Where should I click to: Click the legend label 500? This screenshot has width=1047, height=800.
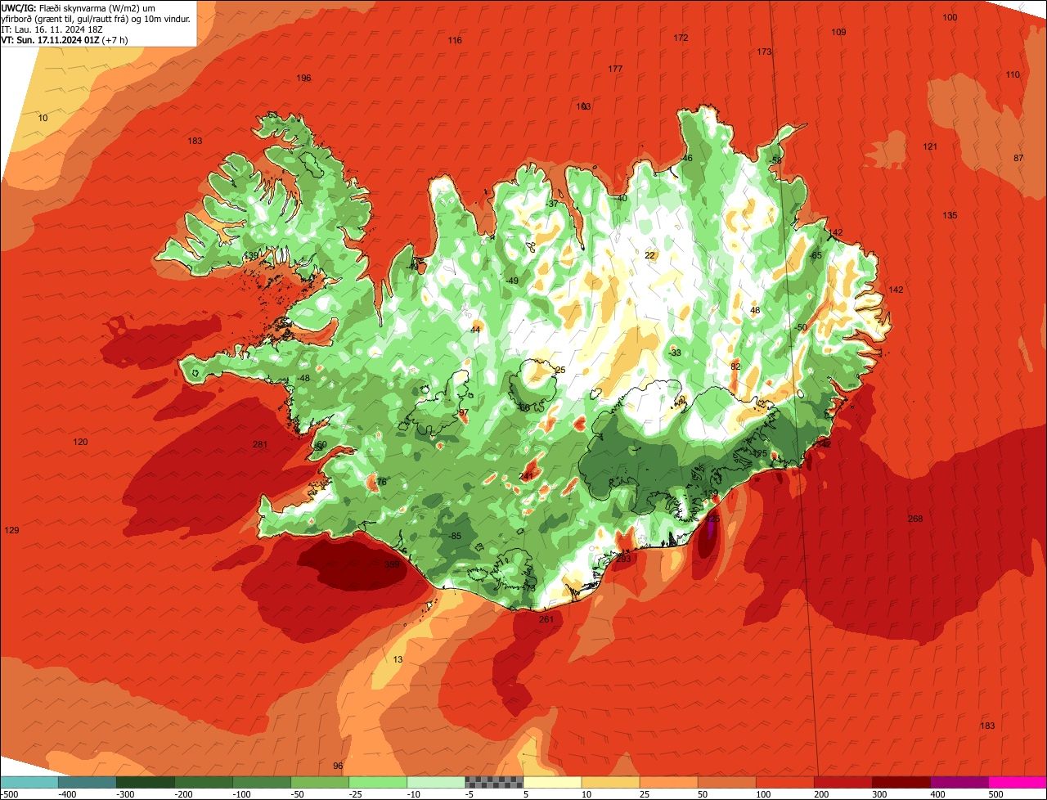pyautogui.click(x=995, y=794)
